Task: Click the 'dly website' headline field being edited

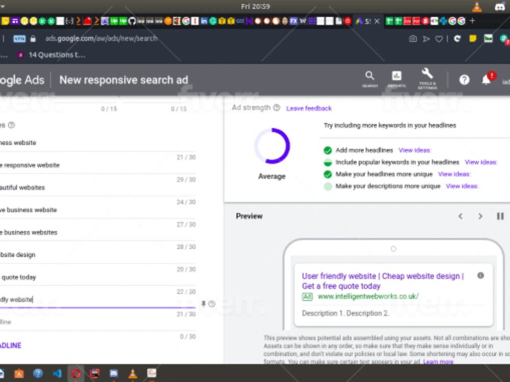Action: pos(97,299)
